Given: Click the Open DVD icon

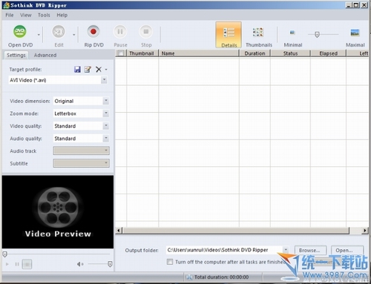Looking at the screenshot, I should click(x=20, y=32).
